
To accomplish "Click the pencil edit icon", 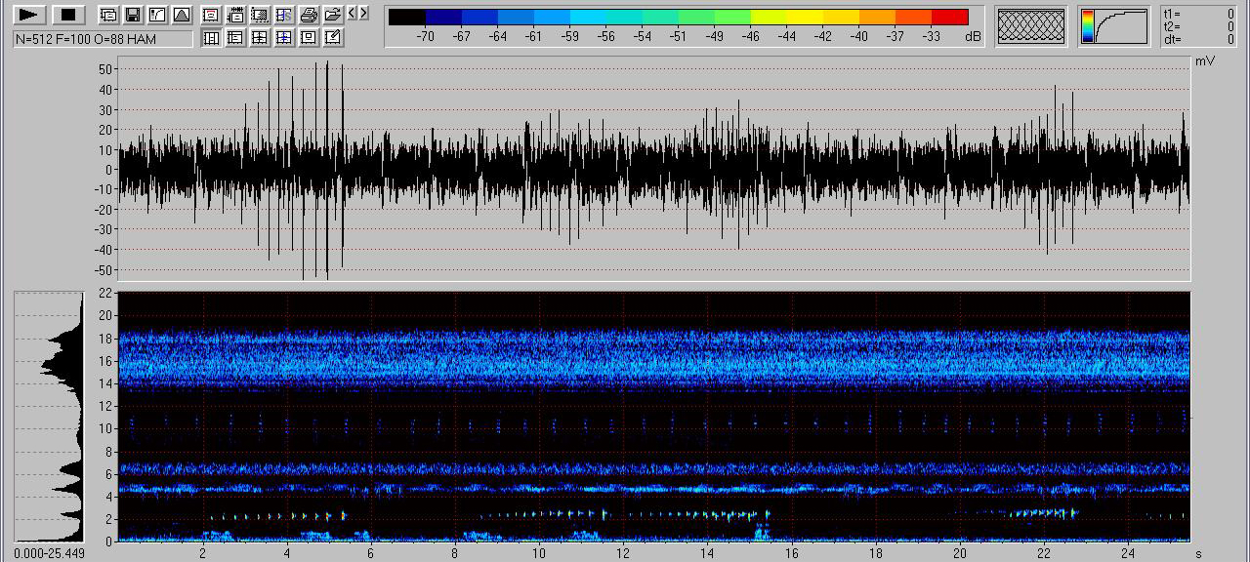I will tap(332, 38).
